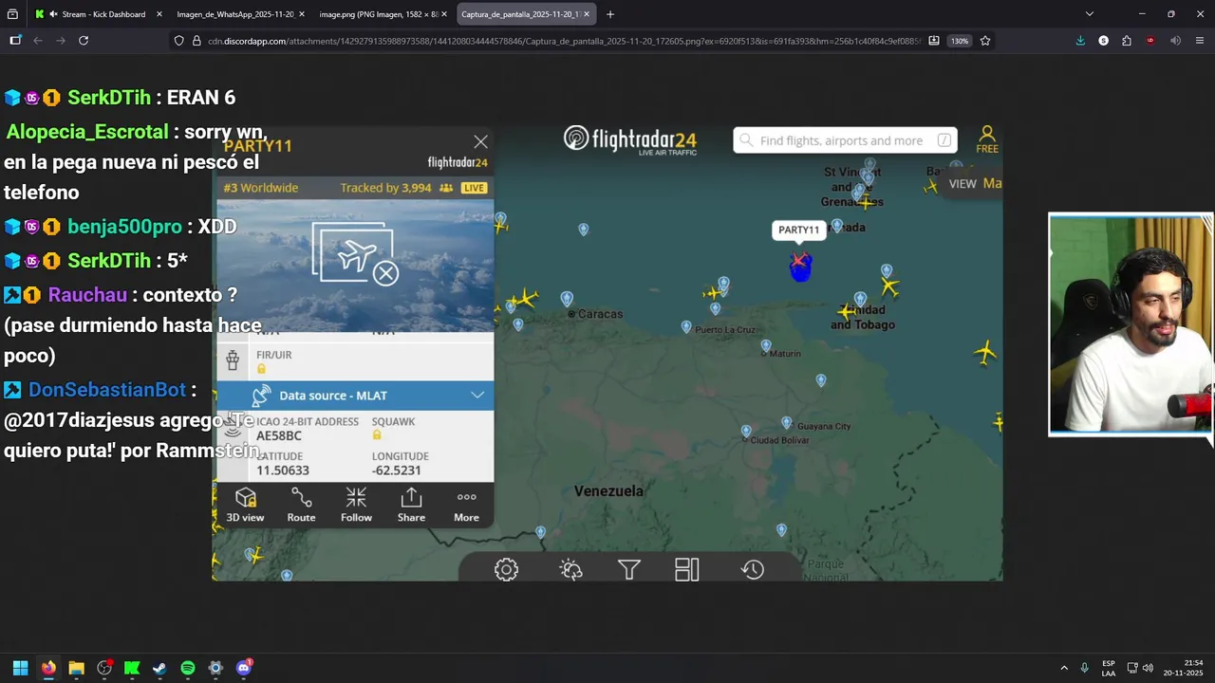Expand the Data source - MLAT section

(x=355, y=396)
